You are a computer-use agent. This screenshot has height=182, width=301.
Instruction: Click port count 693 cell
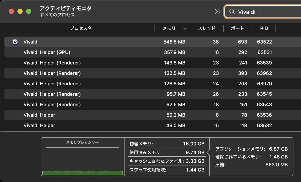point(243,42)
